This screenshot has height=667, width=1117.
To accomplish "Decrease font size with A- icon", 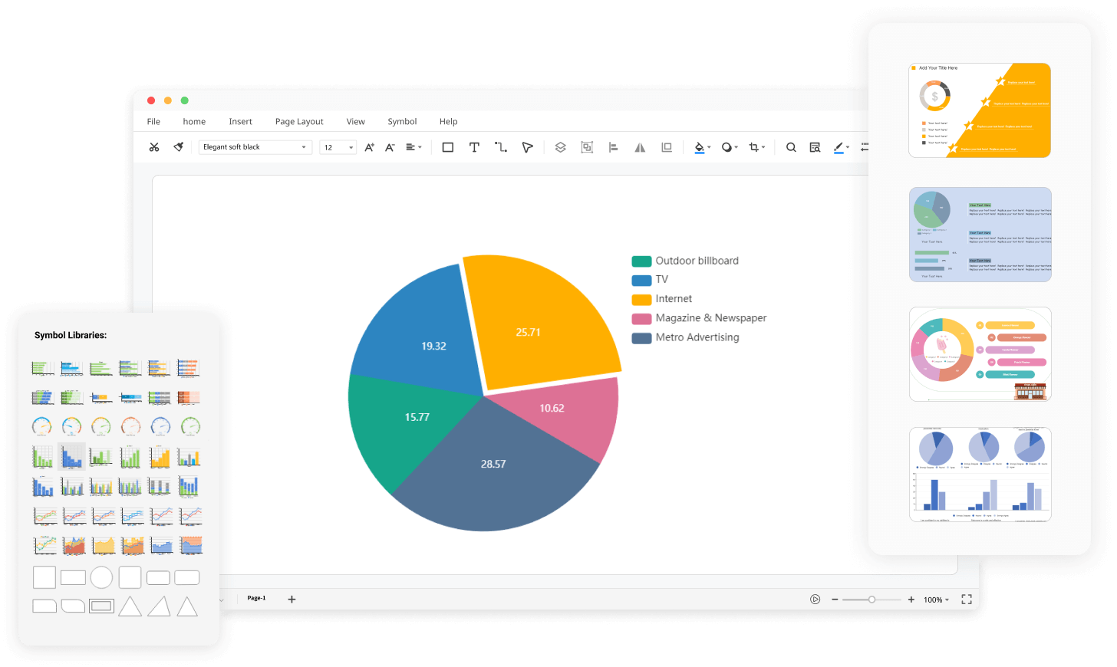I will click(x=390, y=147).
